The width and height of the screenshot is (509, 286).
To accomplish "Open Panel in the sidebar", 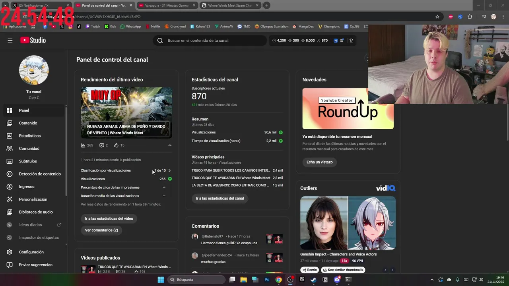I will (x=34, y=110).
